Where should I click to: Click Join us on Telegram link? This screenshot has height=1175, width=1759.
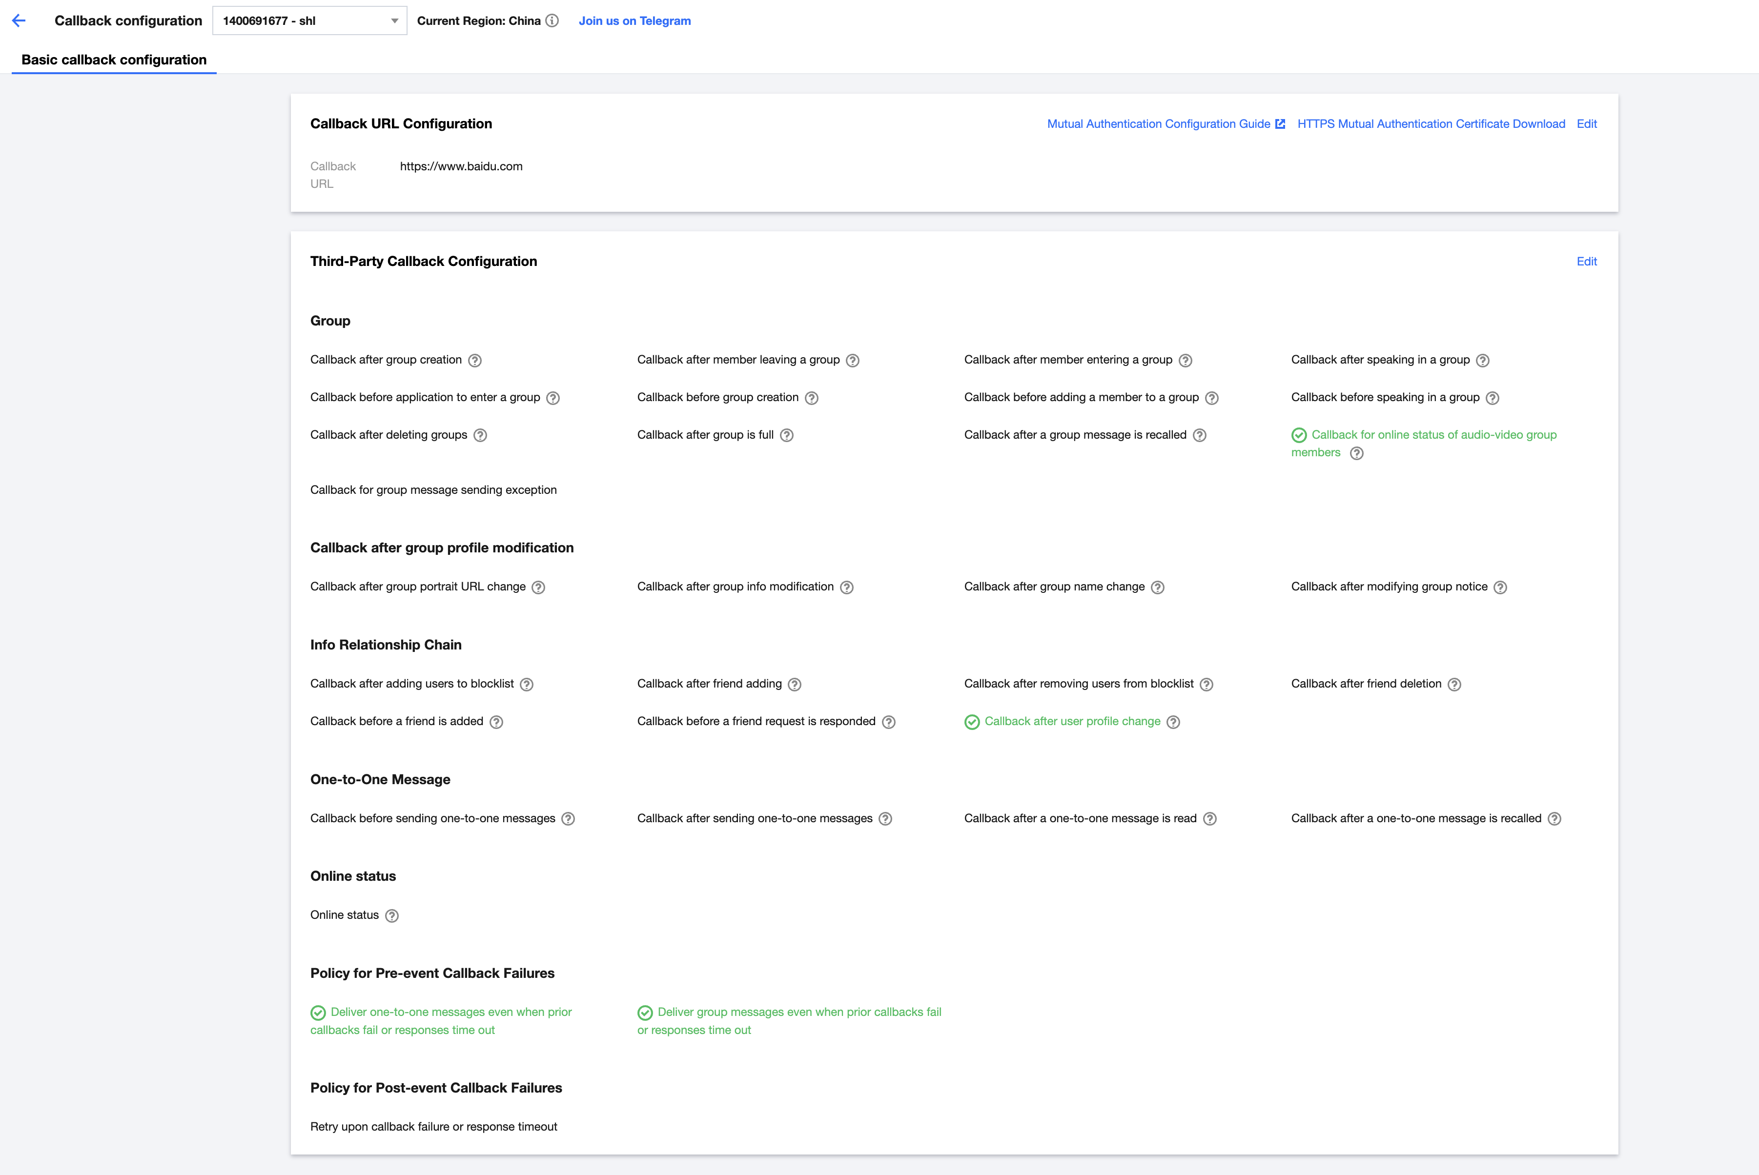634,21
